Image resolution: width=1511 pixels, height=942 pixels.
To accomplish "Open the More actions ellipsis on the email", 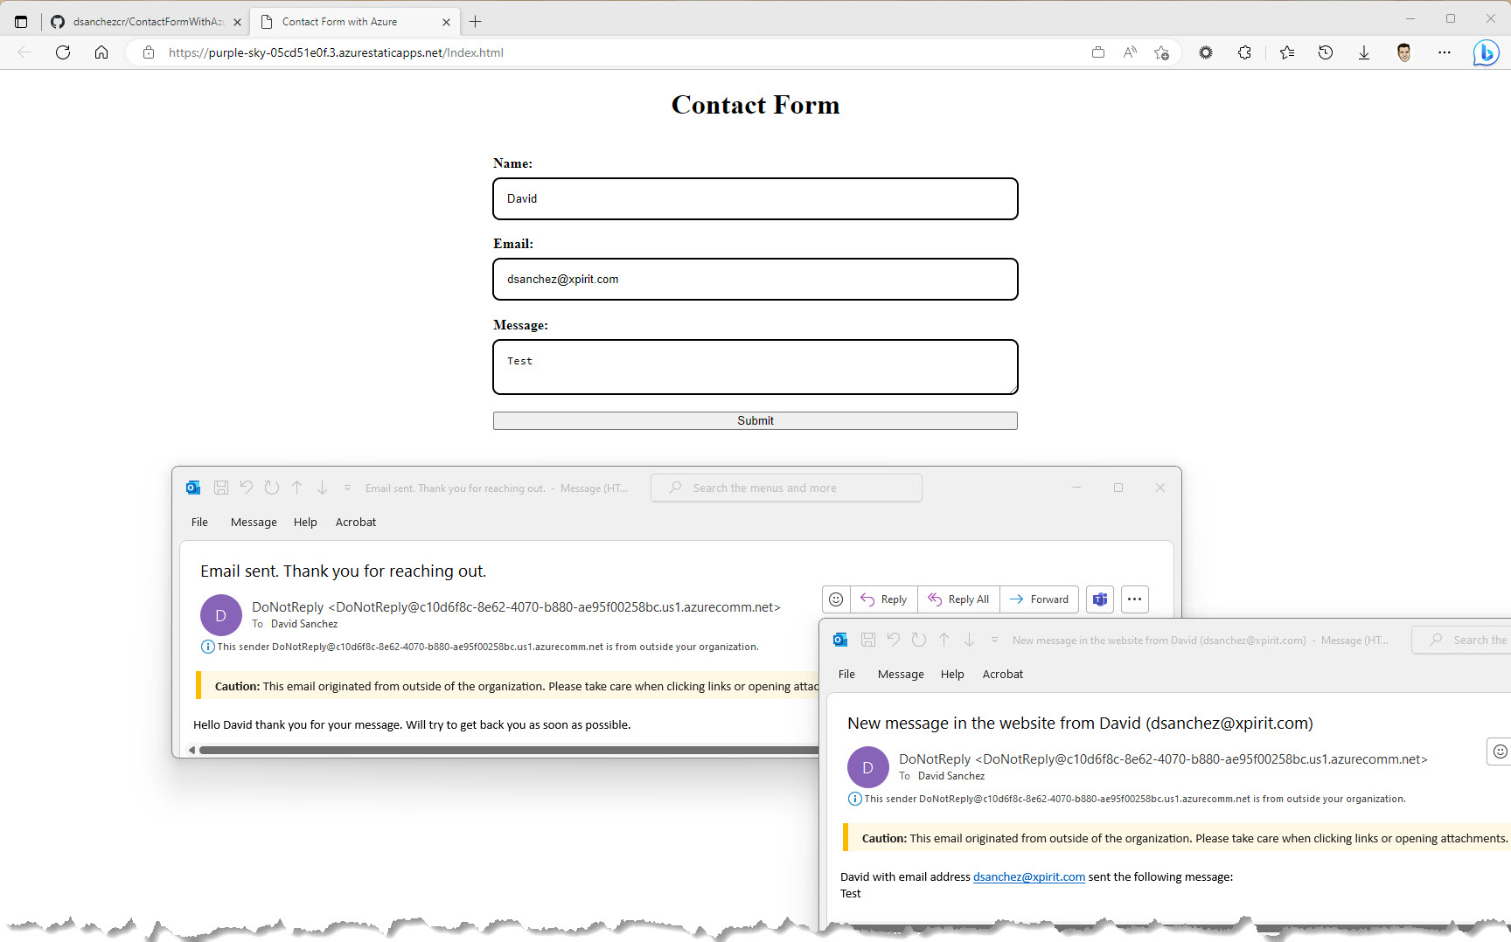I will pyautogui.click(x=1134, y=599).
